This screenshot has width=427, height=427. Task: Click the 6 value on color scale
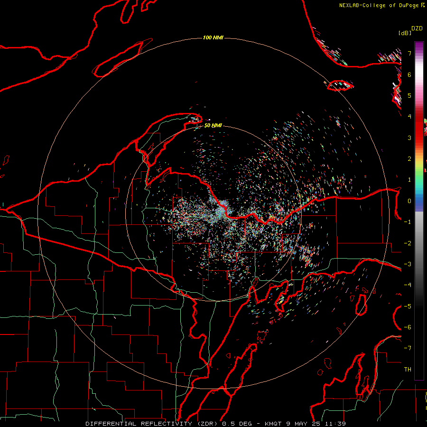(409, 74)
